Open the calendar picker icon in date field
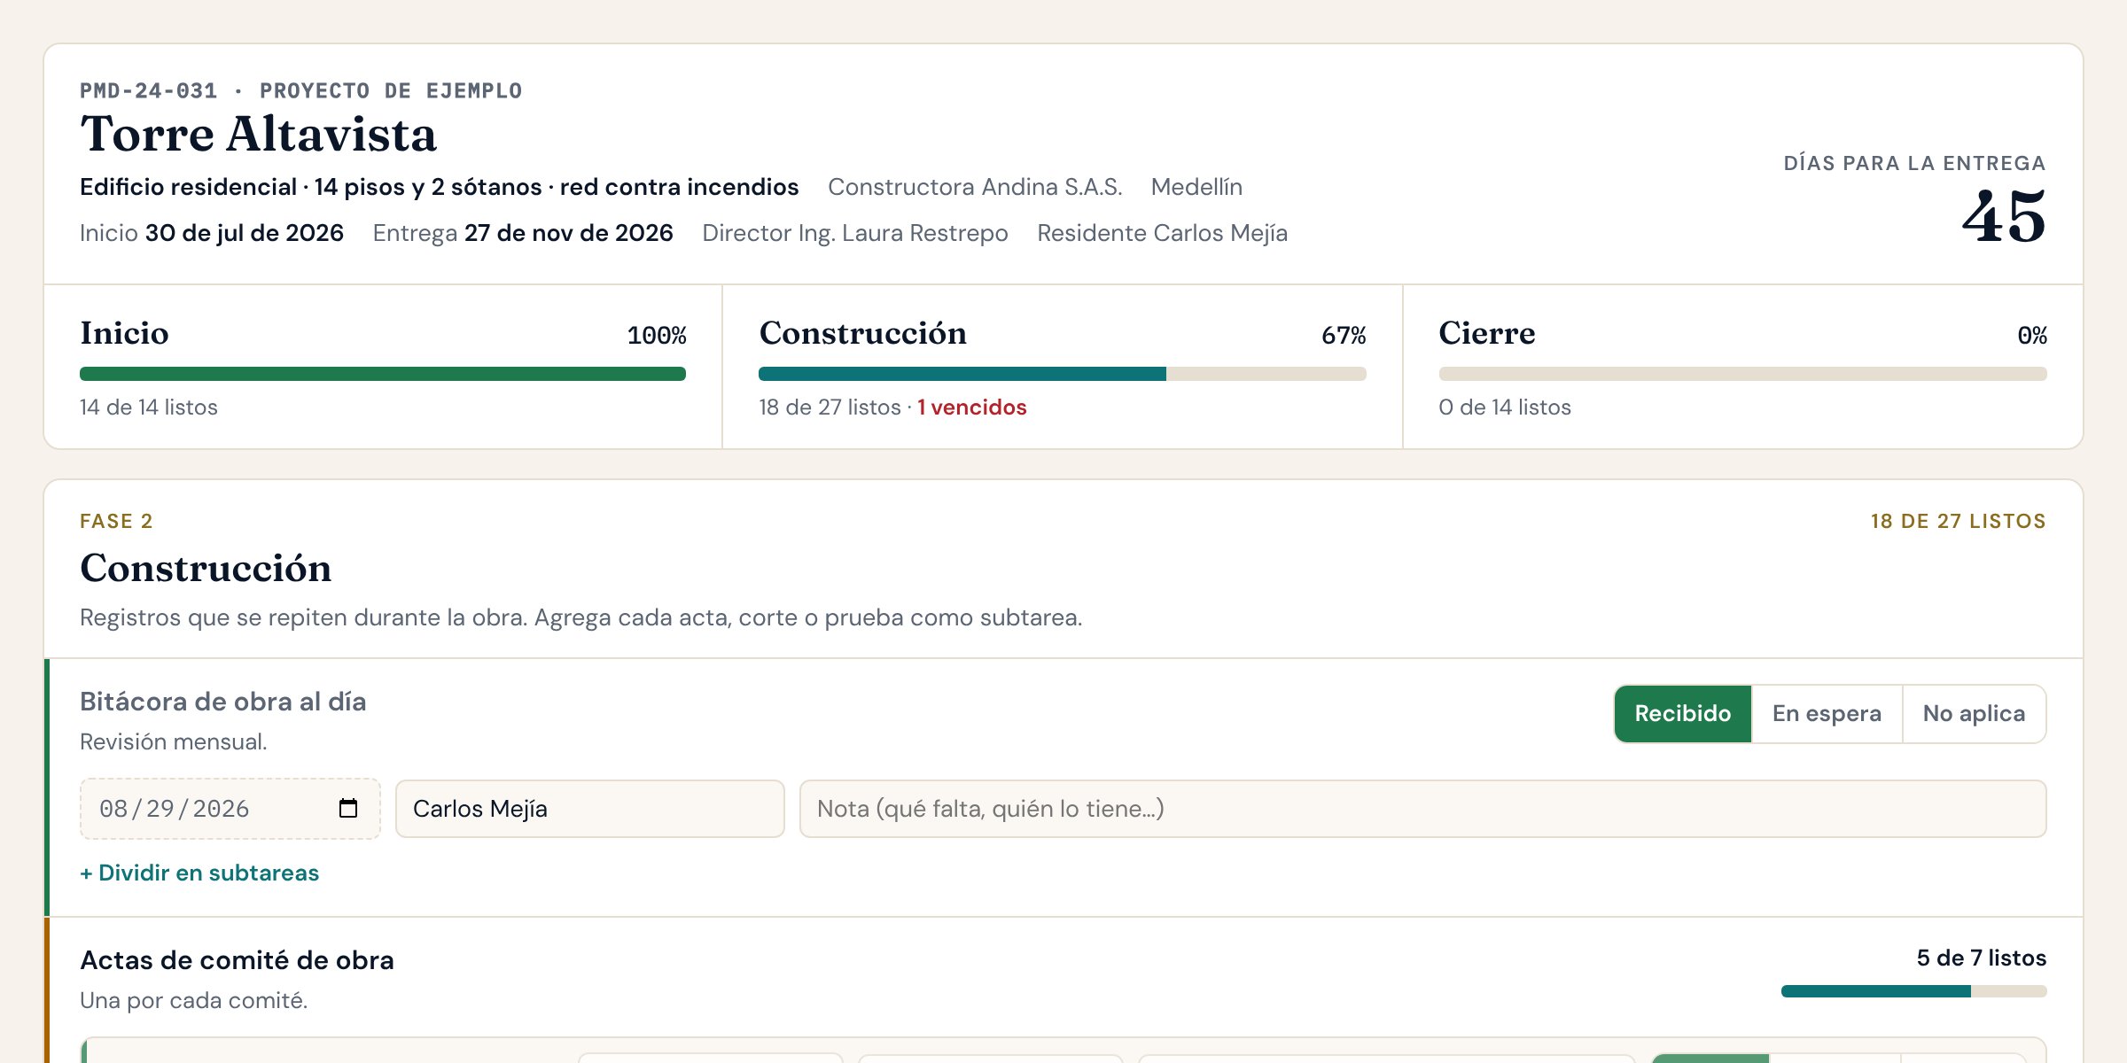 click(x=348, y=808)
